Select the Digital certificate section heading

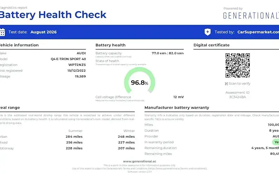212,45
